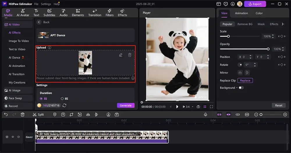
Task: Click the Generate button
Action: coord(126,105)
